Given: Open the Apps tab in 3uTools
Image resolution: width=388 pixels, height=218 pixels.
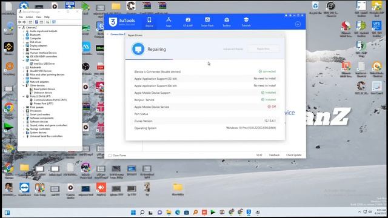Looking at the screenshot, I should [x=169, y=22].
